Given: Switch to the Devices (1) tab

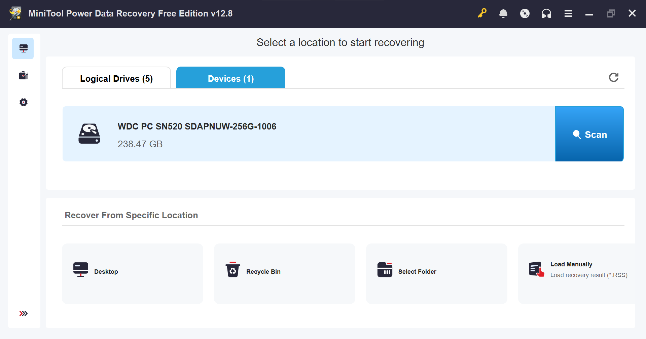Looking at the screenshot, I should [231, 78].
